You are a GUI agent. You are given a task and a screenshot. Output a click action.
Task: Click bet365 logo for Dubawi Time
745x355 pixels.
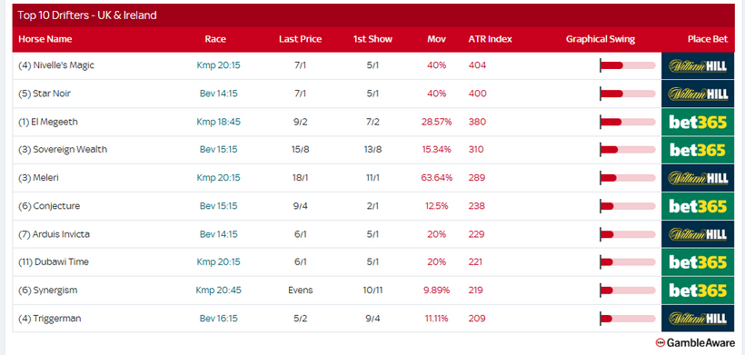tap(698, 262)
